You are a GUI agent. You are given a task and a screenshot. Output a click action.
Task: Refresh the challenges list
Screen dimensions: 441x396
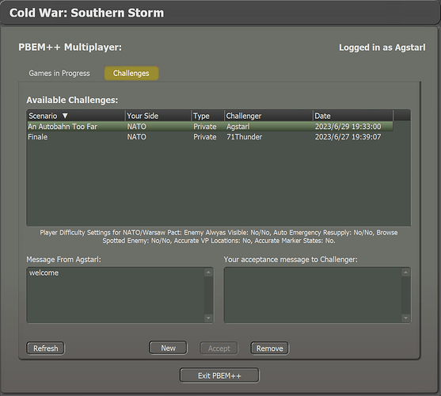(46, 348)
